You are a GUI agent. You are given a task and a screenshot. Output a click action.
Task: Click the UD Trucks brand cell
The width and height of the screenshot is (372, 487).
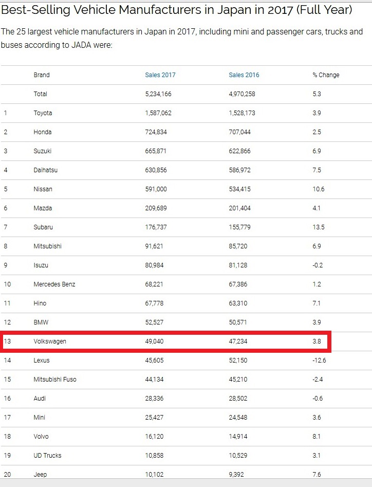[x=47, y=455]
